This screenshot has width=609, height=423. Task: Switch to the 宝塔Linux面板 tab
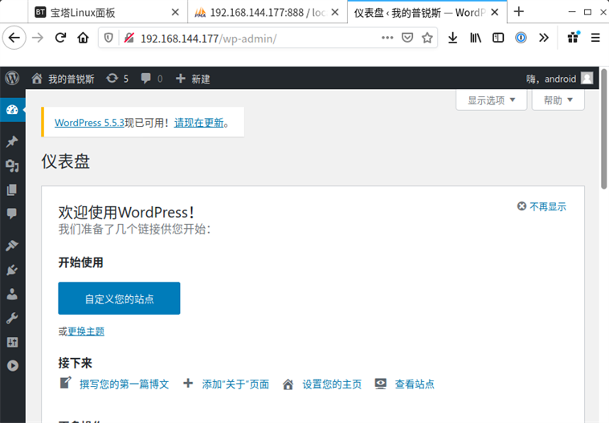click(x=108, y=12)
